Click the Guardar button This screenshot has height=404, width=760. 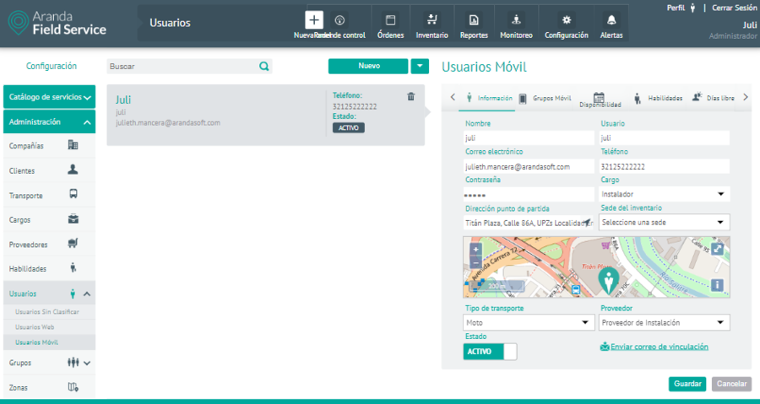(x=687, y=384)
